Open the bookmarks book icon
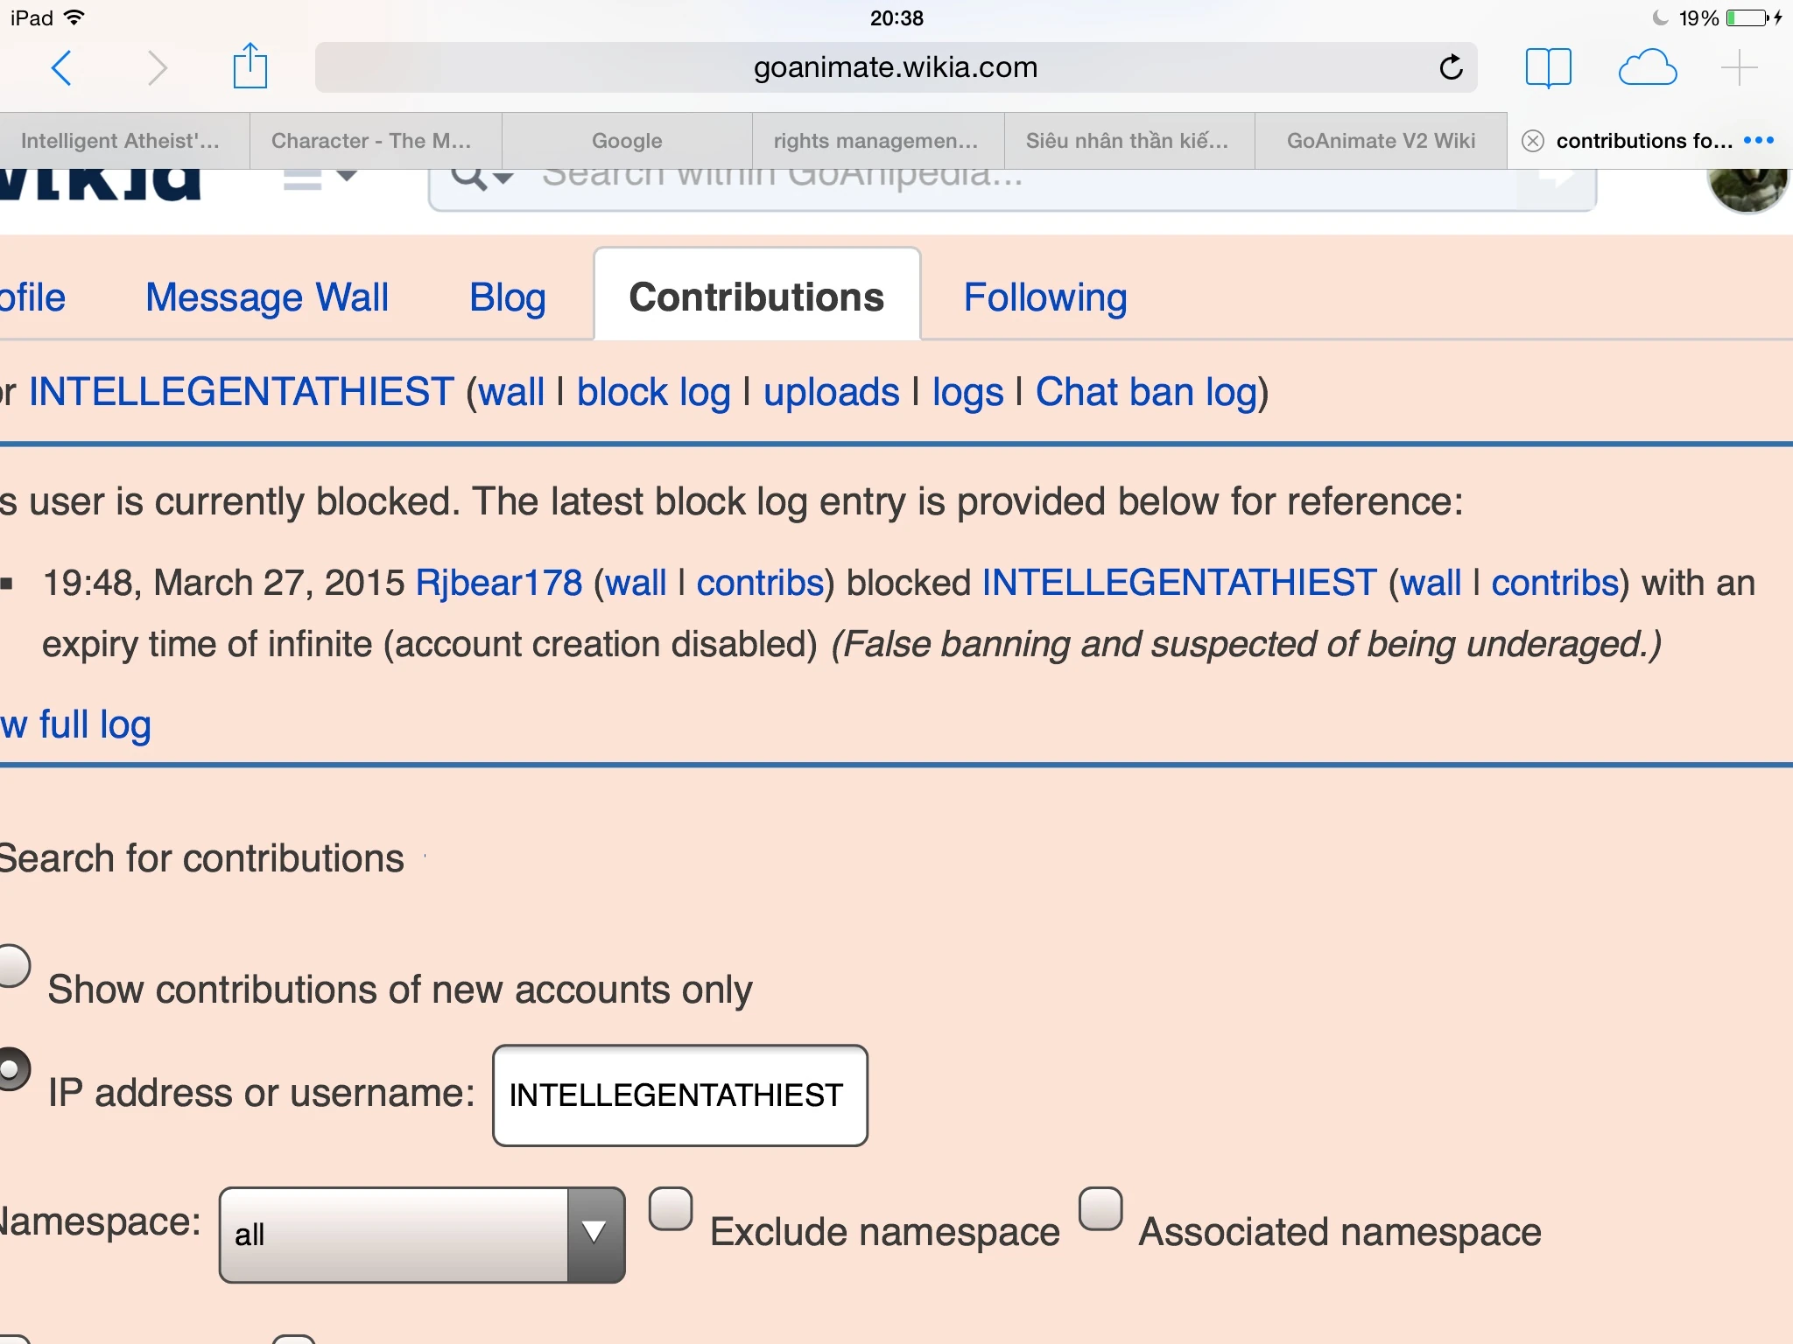 click(x=1548, y=67)
